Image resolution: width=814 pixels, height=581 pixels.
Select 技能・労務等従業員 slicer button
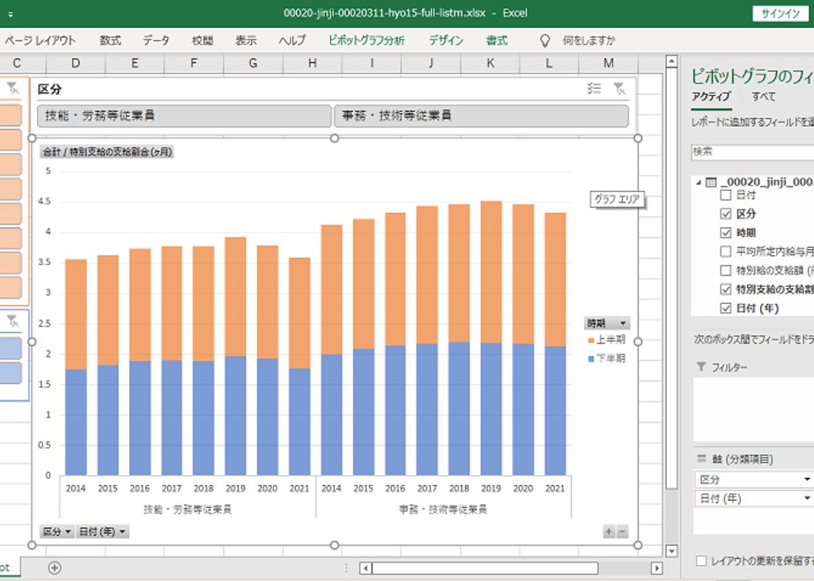184,115
